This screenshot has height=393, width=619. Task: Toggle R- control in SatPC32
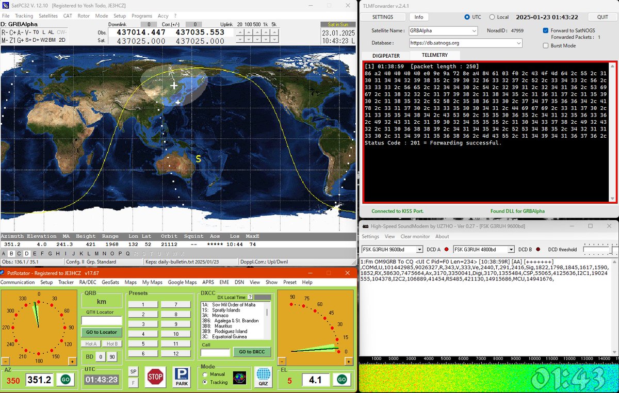4,32
